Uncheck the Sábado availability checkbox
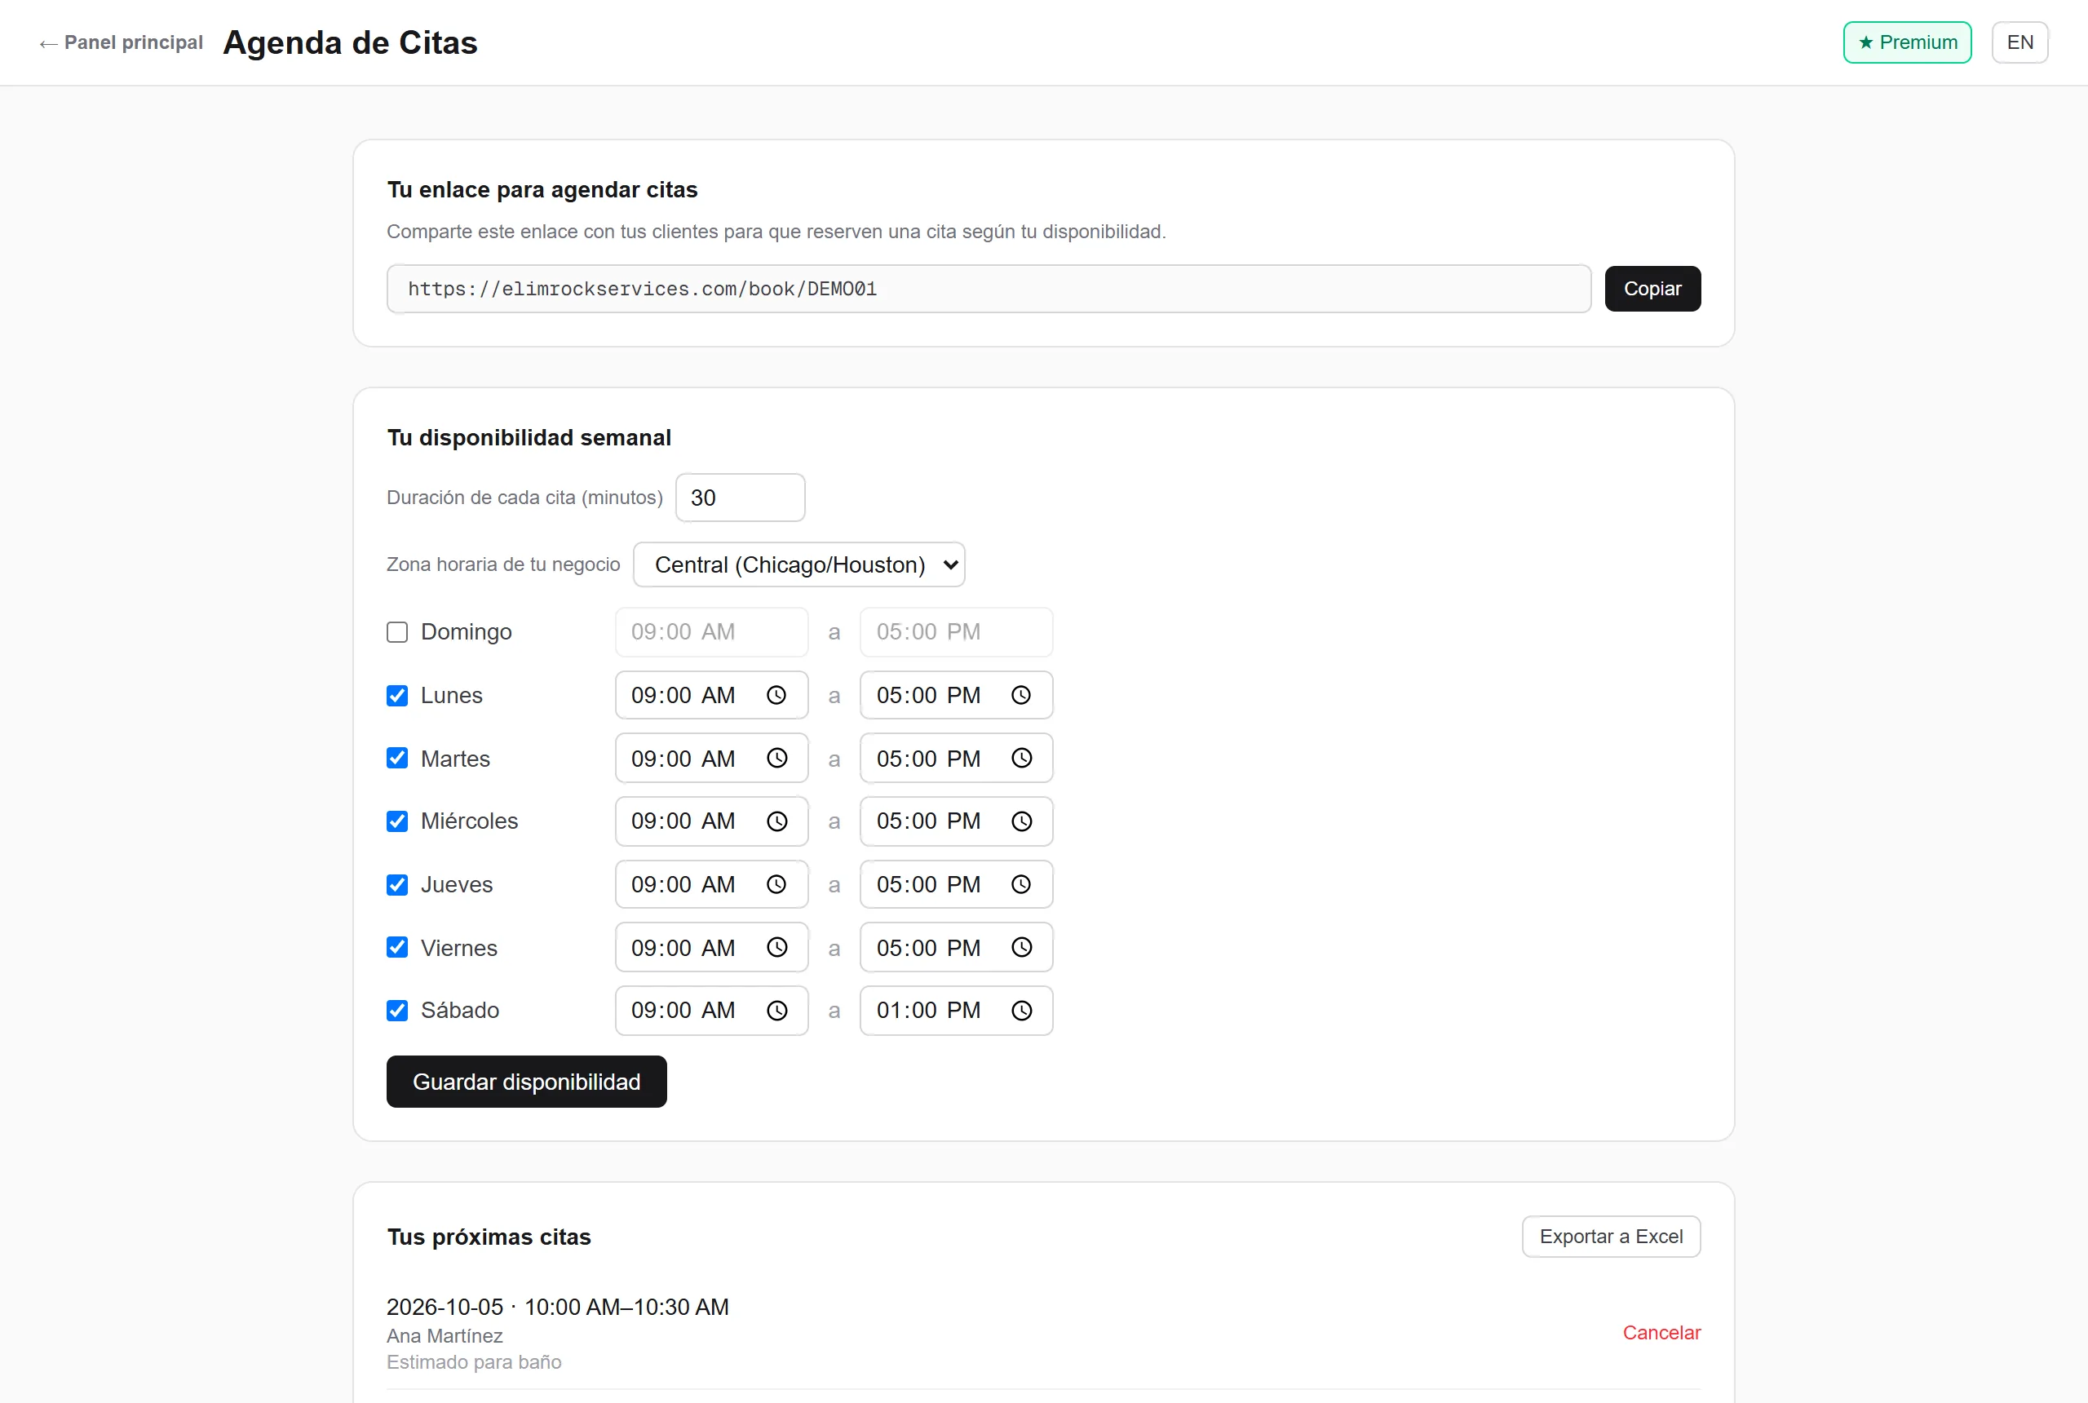 tap(397, 1010)
